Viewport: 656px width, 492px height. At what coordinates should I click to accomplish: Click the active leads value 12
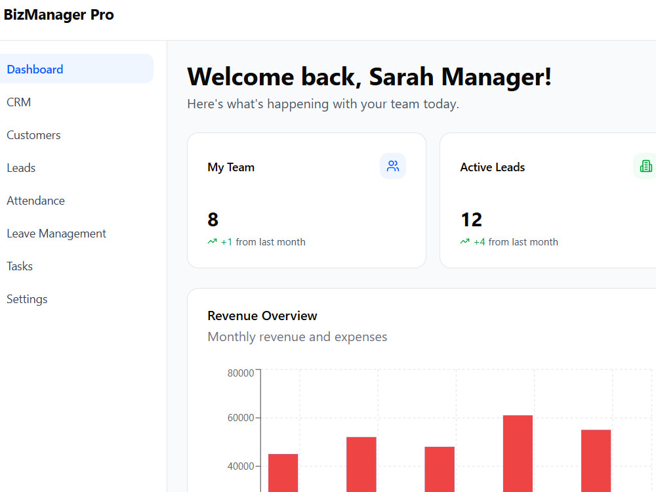pos(472,220)
